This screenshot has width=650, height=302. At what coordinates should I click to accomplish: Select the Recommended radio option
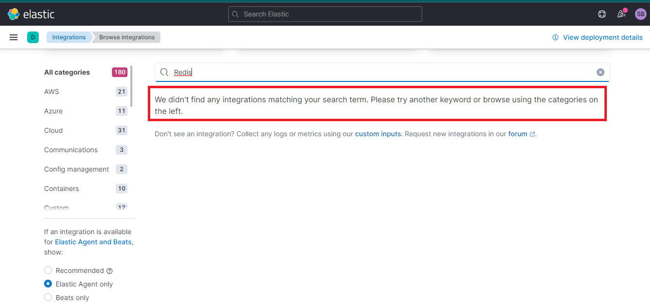coord(48,270)
